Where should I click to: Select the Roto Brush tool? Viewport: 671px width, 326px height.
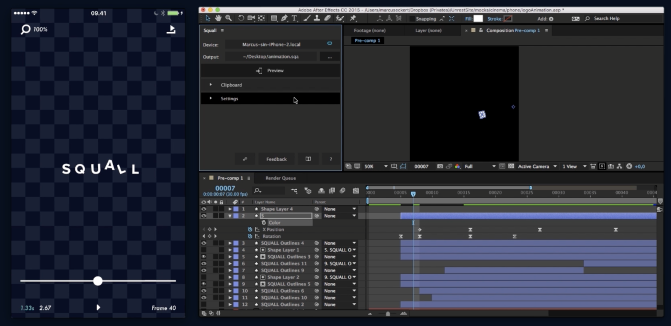340,18
